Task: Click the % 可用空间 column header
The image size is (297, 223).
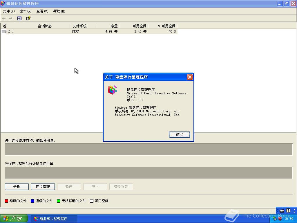Action: [x=162, y=26]
